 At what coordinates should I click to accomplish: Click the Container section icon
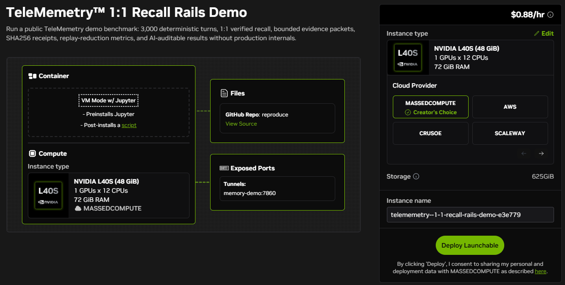point(32,76)
